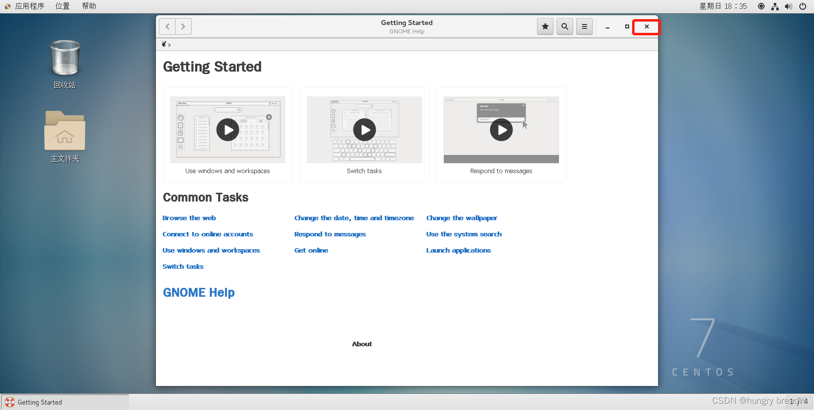The width and height of the screenshot is (814, 410).
Task: Open the hamburger menu in Help window
Action: [585, 26]
